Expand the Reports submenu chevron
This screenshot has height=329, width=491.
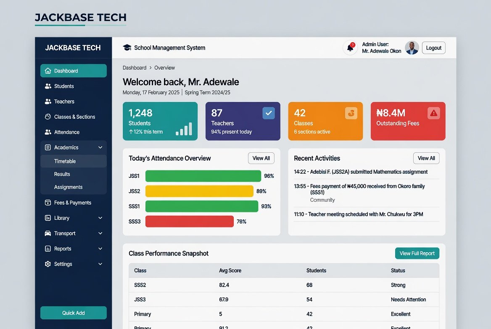tap(100, 248)
